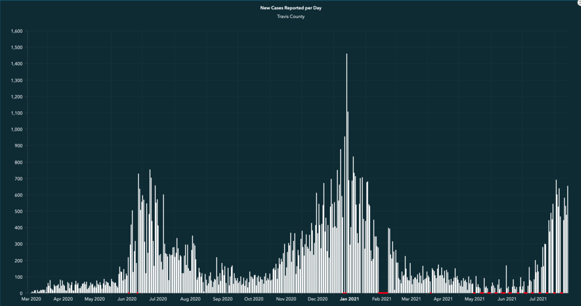The image size is (581, 306).
Task: Click the "Travis County" subtitle
Action: (290, 17)
